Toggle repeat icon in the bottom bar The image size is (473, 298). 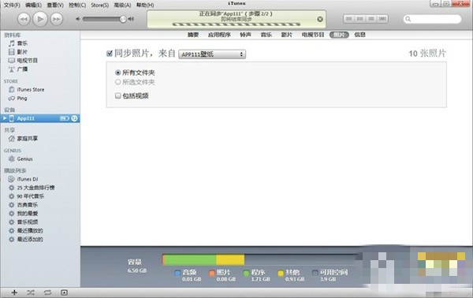47,292
